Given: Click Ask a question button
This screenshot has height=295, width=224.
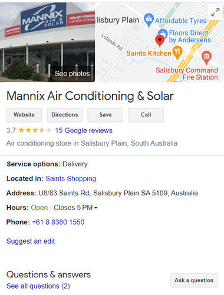Looking at the screenshot, I should 194,280.
